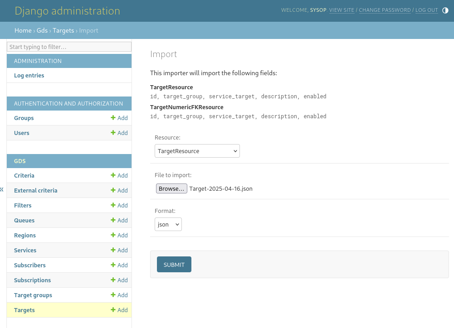
Task: Click the Django administration title
Action: 68,11
